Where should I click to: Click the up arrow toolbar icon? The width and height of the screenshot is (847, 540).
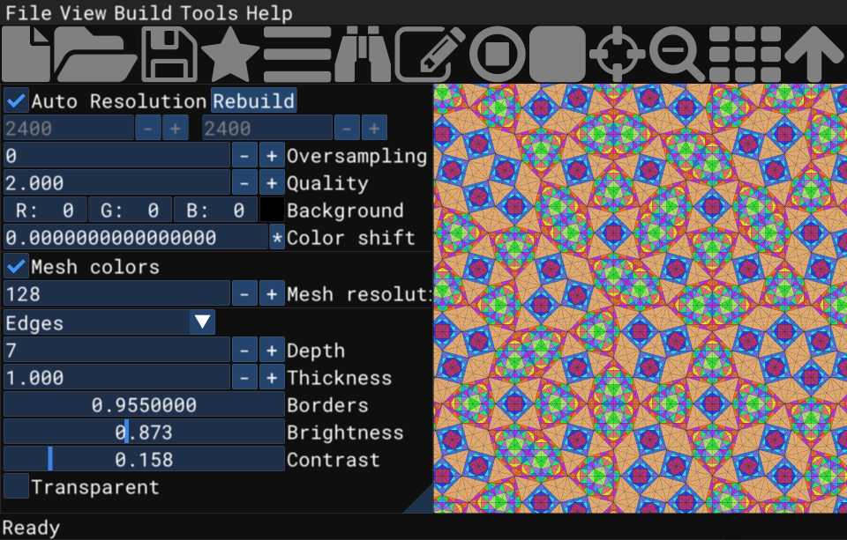[814, 55]
